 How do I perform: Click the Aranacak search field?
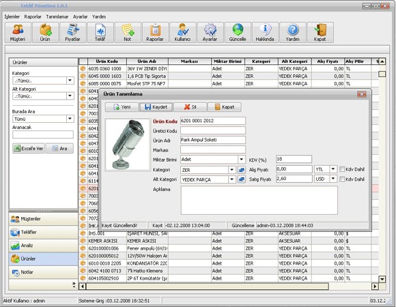(x=43, y=134)
